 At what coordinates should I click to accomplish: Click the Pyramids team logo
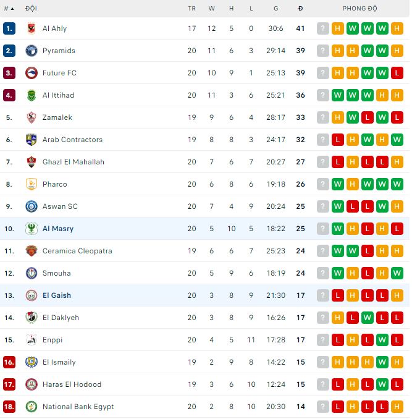(x=31, y=51)
